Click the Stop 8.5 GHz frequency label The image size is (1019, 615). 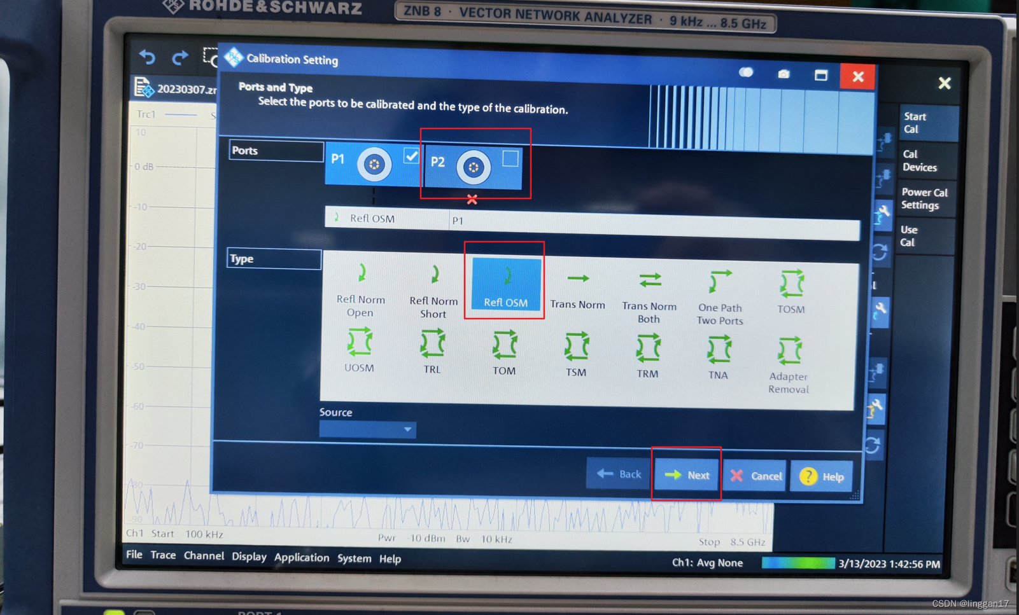click(732, 542)
